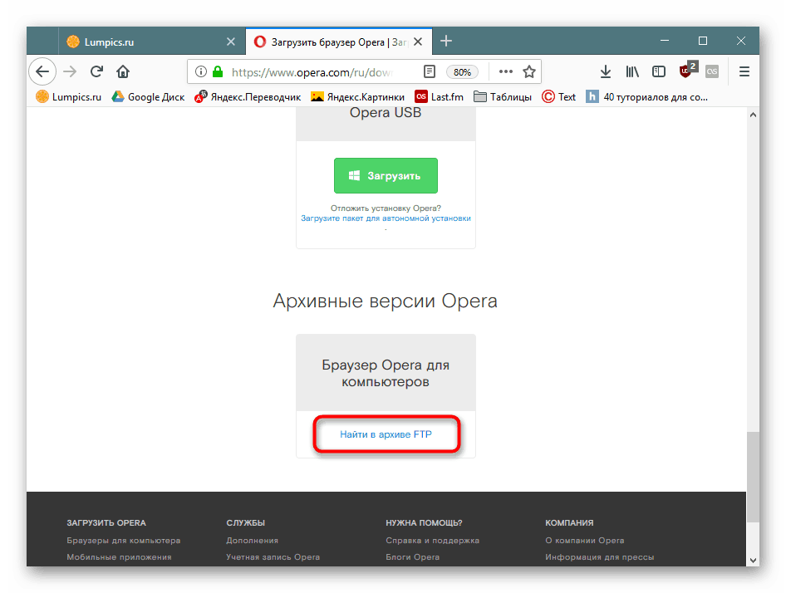The height and width of the screenshot is (593, 786).
Task: Open the downloads panel arrow icon
Action: point(606,71)
